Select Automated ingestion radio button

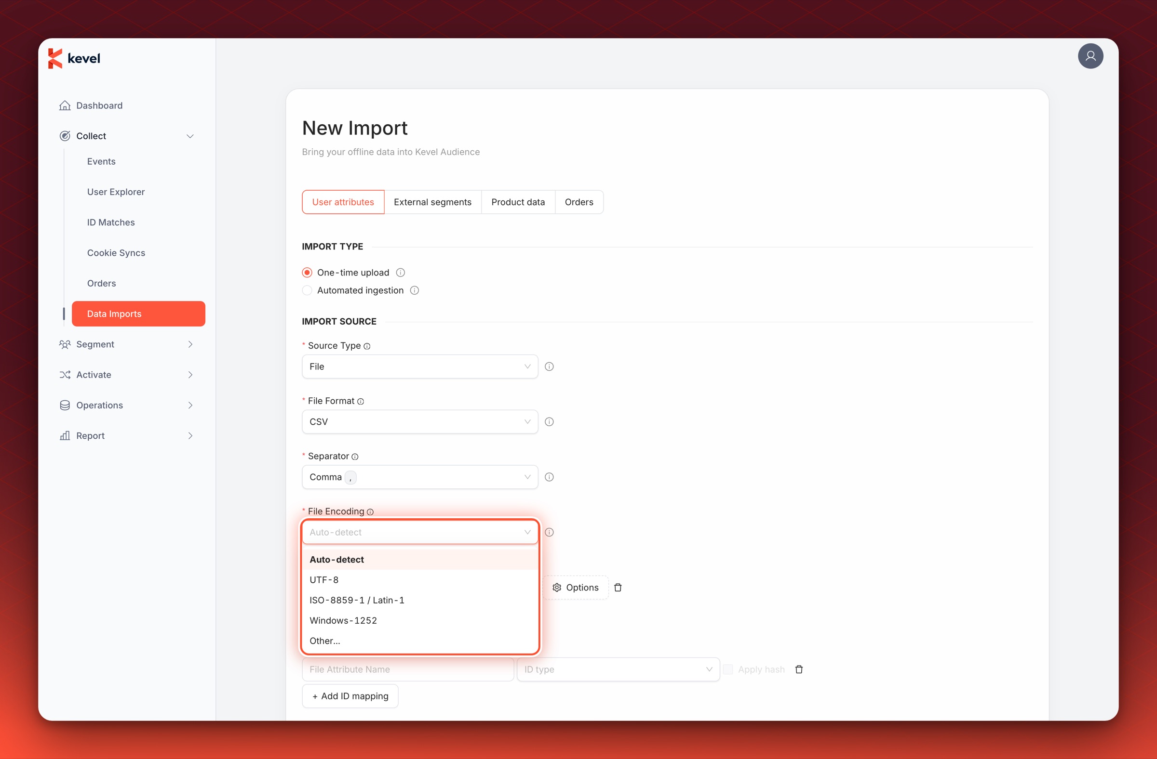(307, 290)
